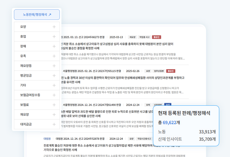Click the 요양 tag on 2024두52878 case

(x=131, y=139)
